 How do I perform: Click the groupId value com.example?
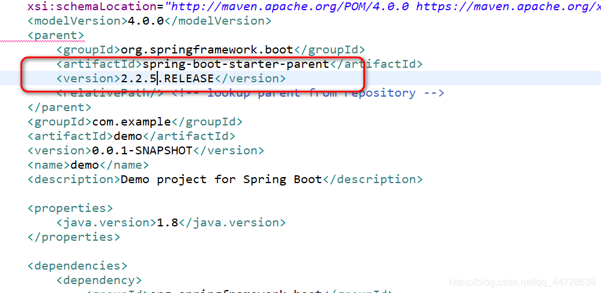point(131,121)
